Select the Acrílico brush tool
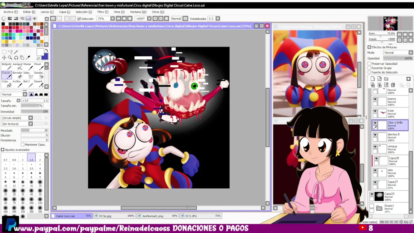 tap(17, 83)
